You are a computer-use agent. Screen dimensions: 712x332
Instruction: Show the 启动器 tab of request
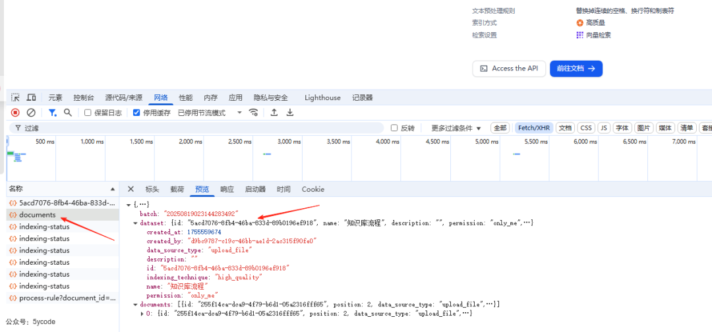point(254,189)
